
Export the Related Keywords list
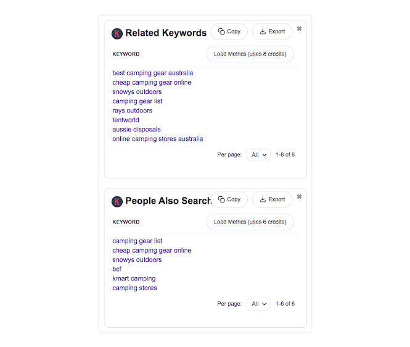point(272,31)
